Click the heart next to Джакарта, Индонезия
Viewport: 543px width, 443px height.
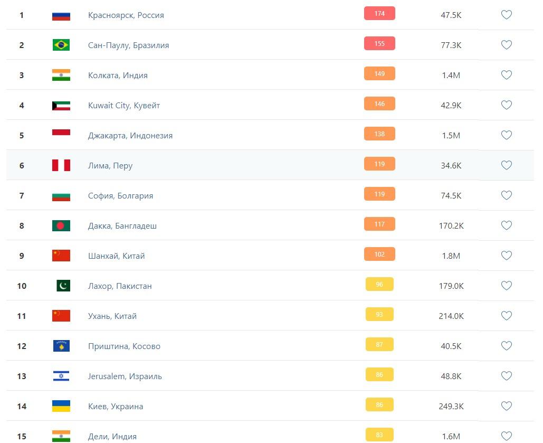506,135
